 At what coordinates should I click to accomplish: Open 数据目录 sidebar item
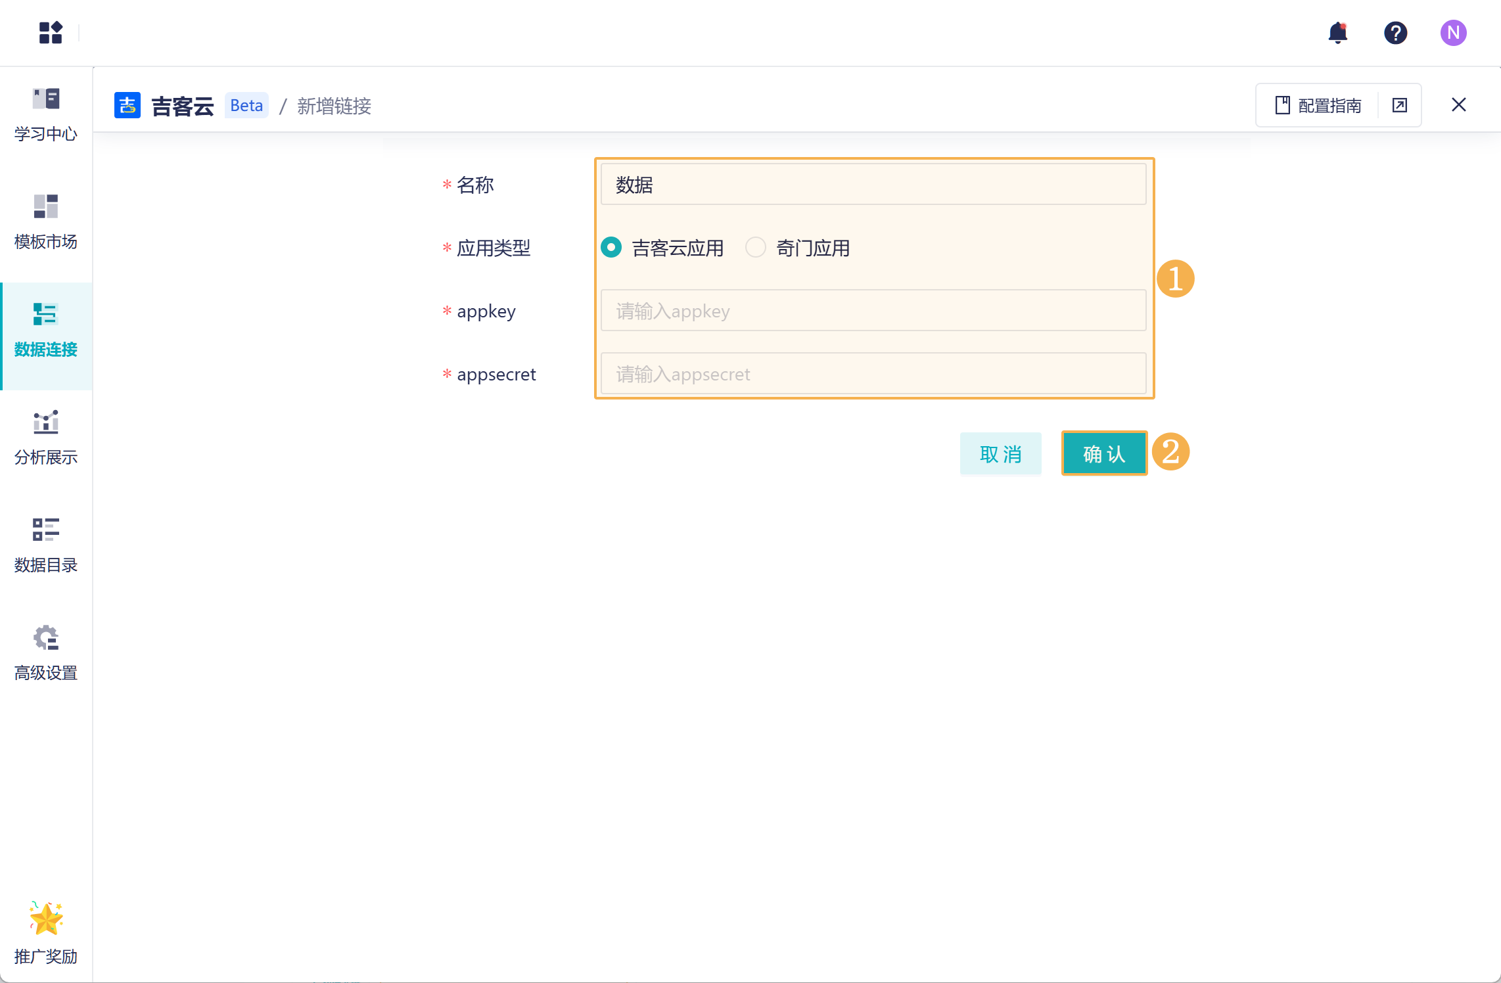click(46, 545)
